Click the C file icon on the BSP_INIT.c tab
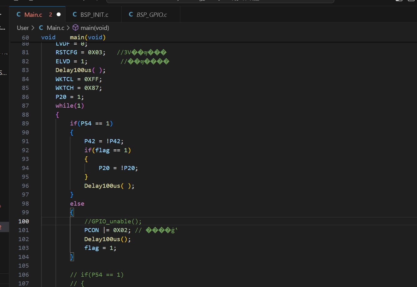Screen dimensions: 417x287 (x=75, y=15)
